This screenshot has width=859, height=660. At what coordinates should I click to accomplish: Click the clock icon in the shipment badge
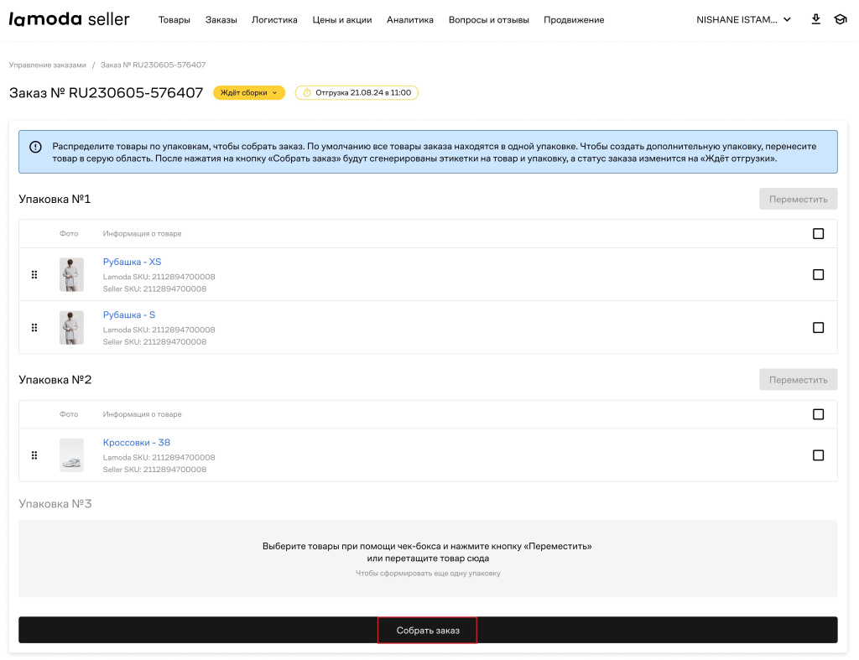click(x=307, y=93)
